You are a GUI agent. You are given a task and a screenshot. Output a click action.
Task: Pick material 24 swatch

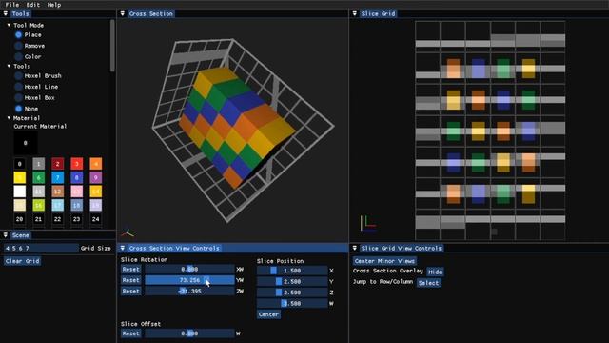click(95, 219)
